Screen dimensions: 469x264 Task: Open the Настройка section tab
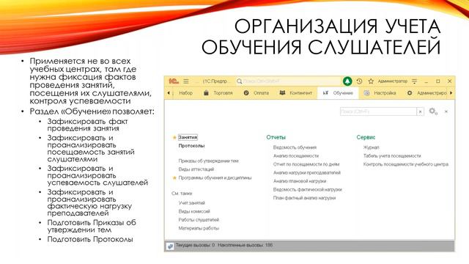click(380, 93)
